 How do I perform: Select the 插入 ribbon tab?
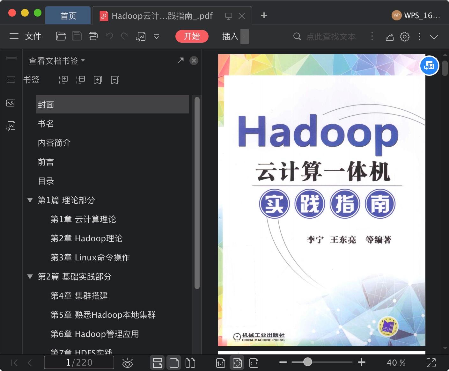coord(230,36)
